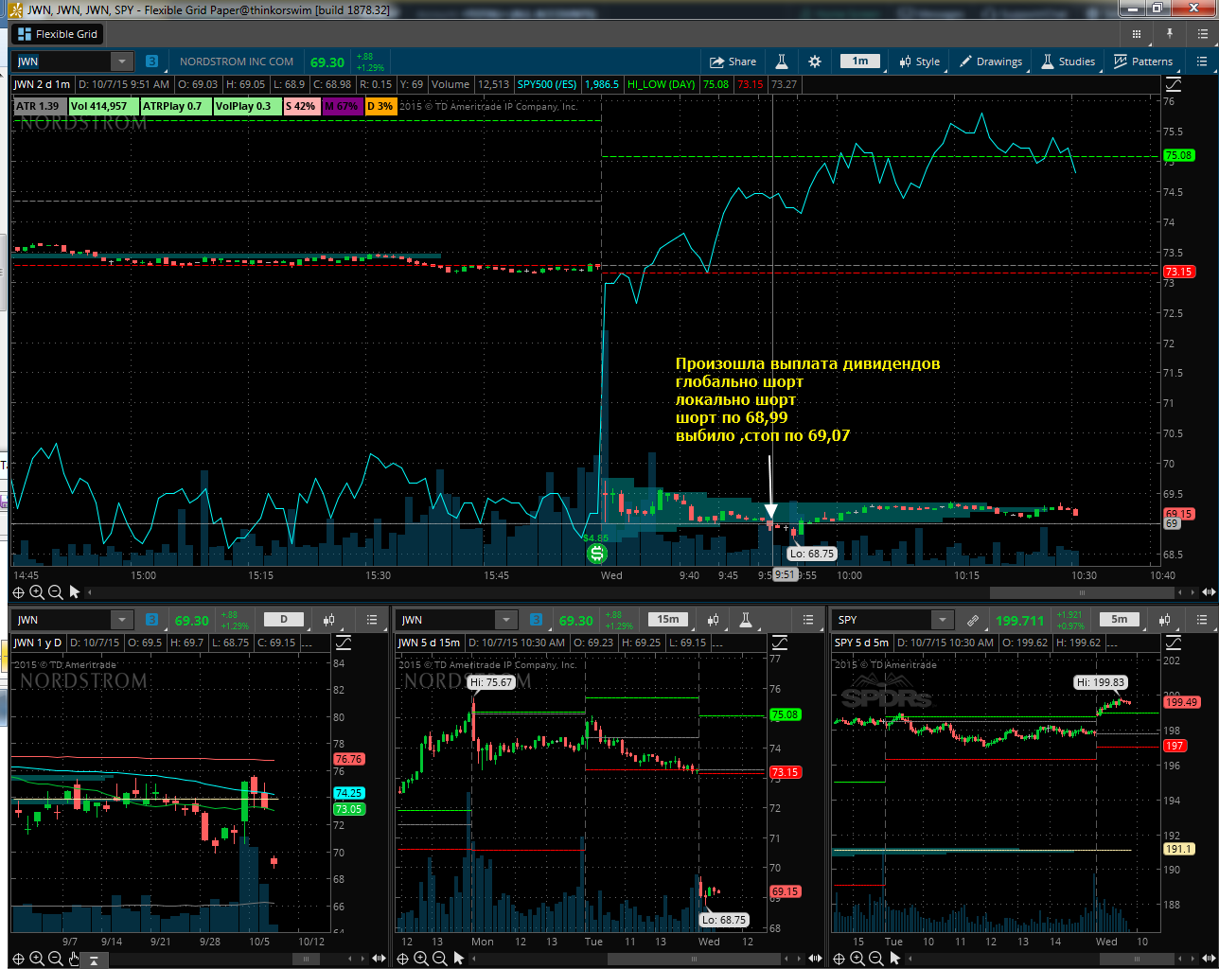Zoom in on the daily chart
The height and width of the screenshot is (969, 1219).
(37, 959)
